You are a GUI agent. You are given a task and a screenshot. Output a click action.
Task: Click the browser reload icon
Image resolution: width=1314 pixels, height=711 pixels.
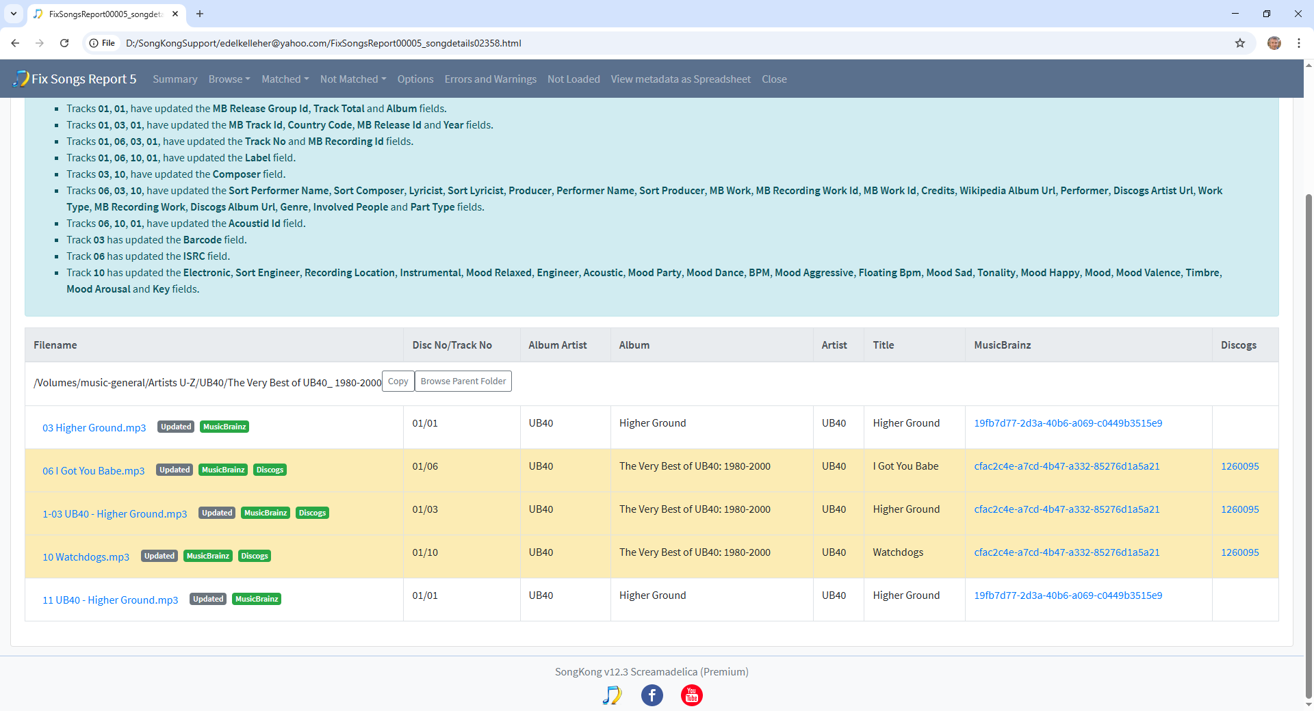(64, 43)
